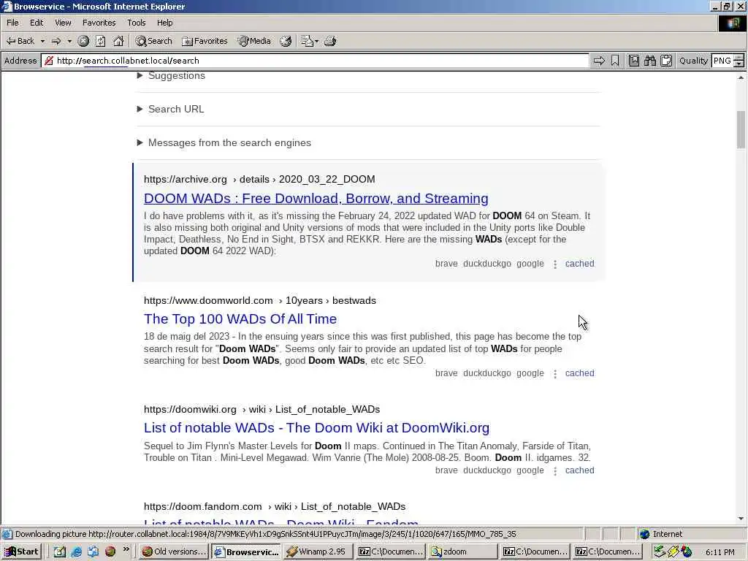Open the View menu
The width and height of the screenshot is (748, 561).
[x=63, y=23]
